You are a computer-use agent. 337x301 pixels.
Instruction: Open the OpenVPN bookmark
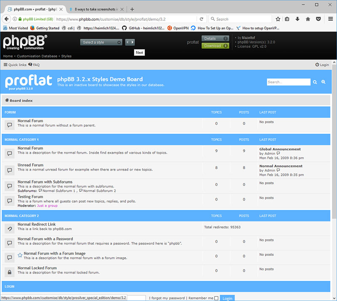(x=178, y=28)
